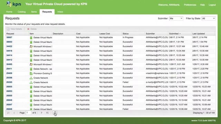
Task: Click trash icon for request 38667
Action: [31, 38]
